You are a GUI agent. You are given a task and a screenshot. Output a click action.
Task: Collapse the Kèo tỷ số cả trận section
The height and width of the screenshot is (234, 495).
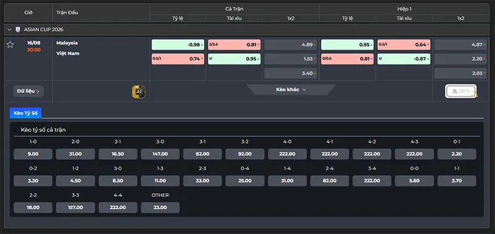click(x=15, y=130)
